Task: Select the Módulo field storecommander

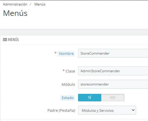Action: pos(113,84)
